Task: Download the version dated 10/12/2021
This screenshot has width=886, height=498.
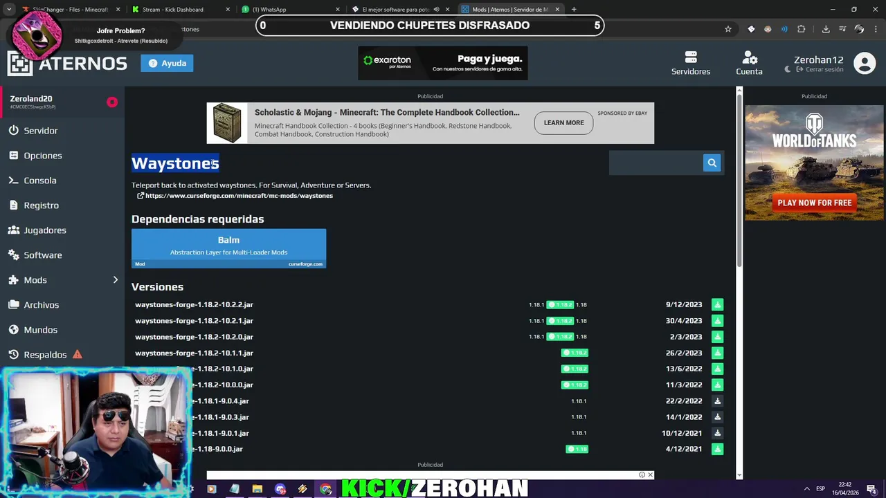Action: pyautogui.click(x=717, y=433)
